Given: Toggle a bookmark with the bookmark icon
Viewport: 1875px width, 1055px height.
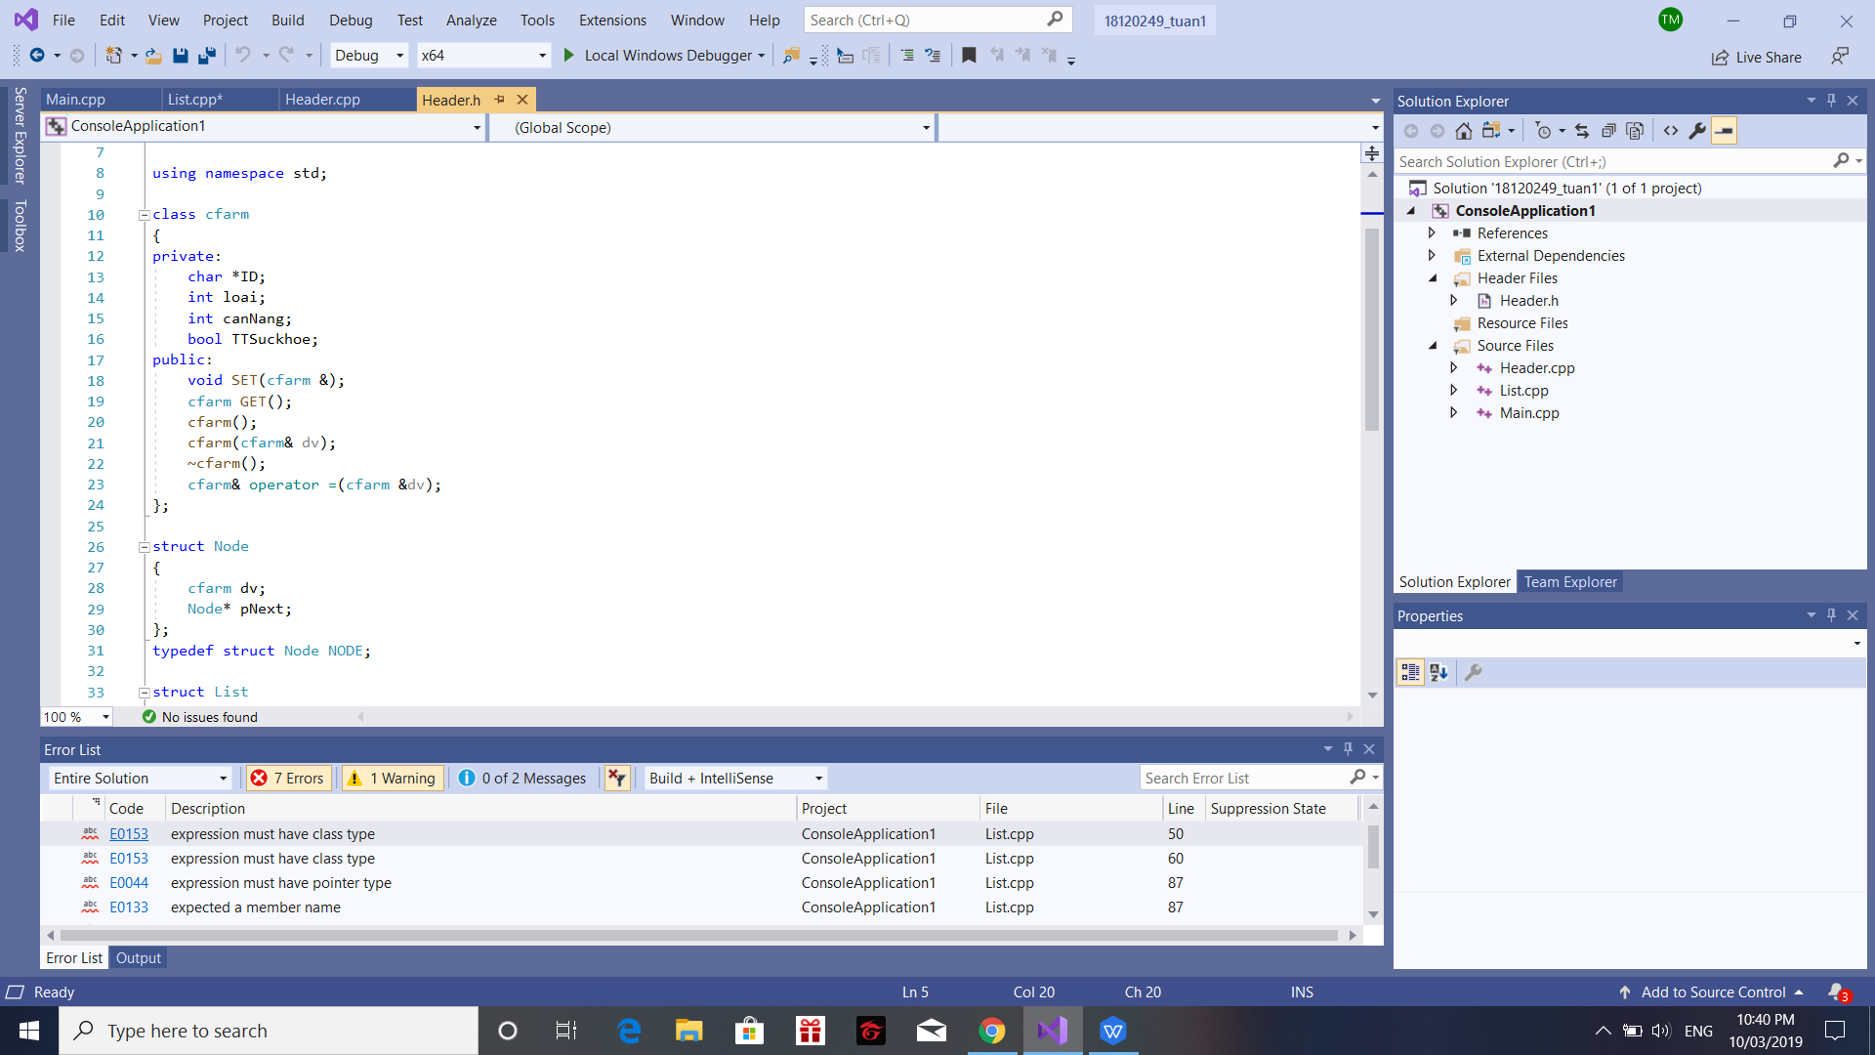Looking at the screenshot, I should (969, 56).
